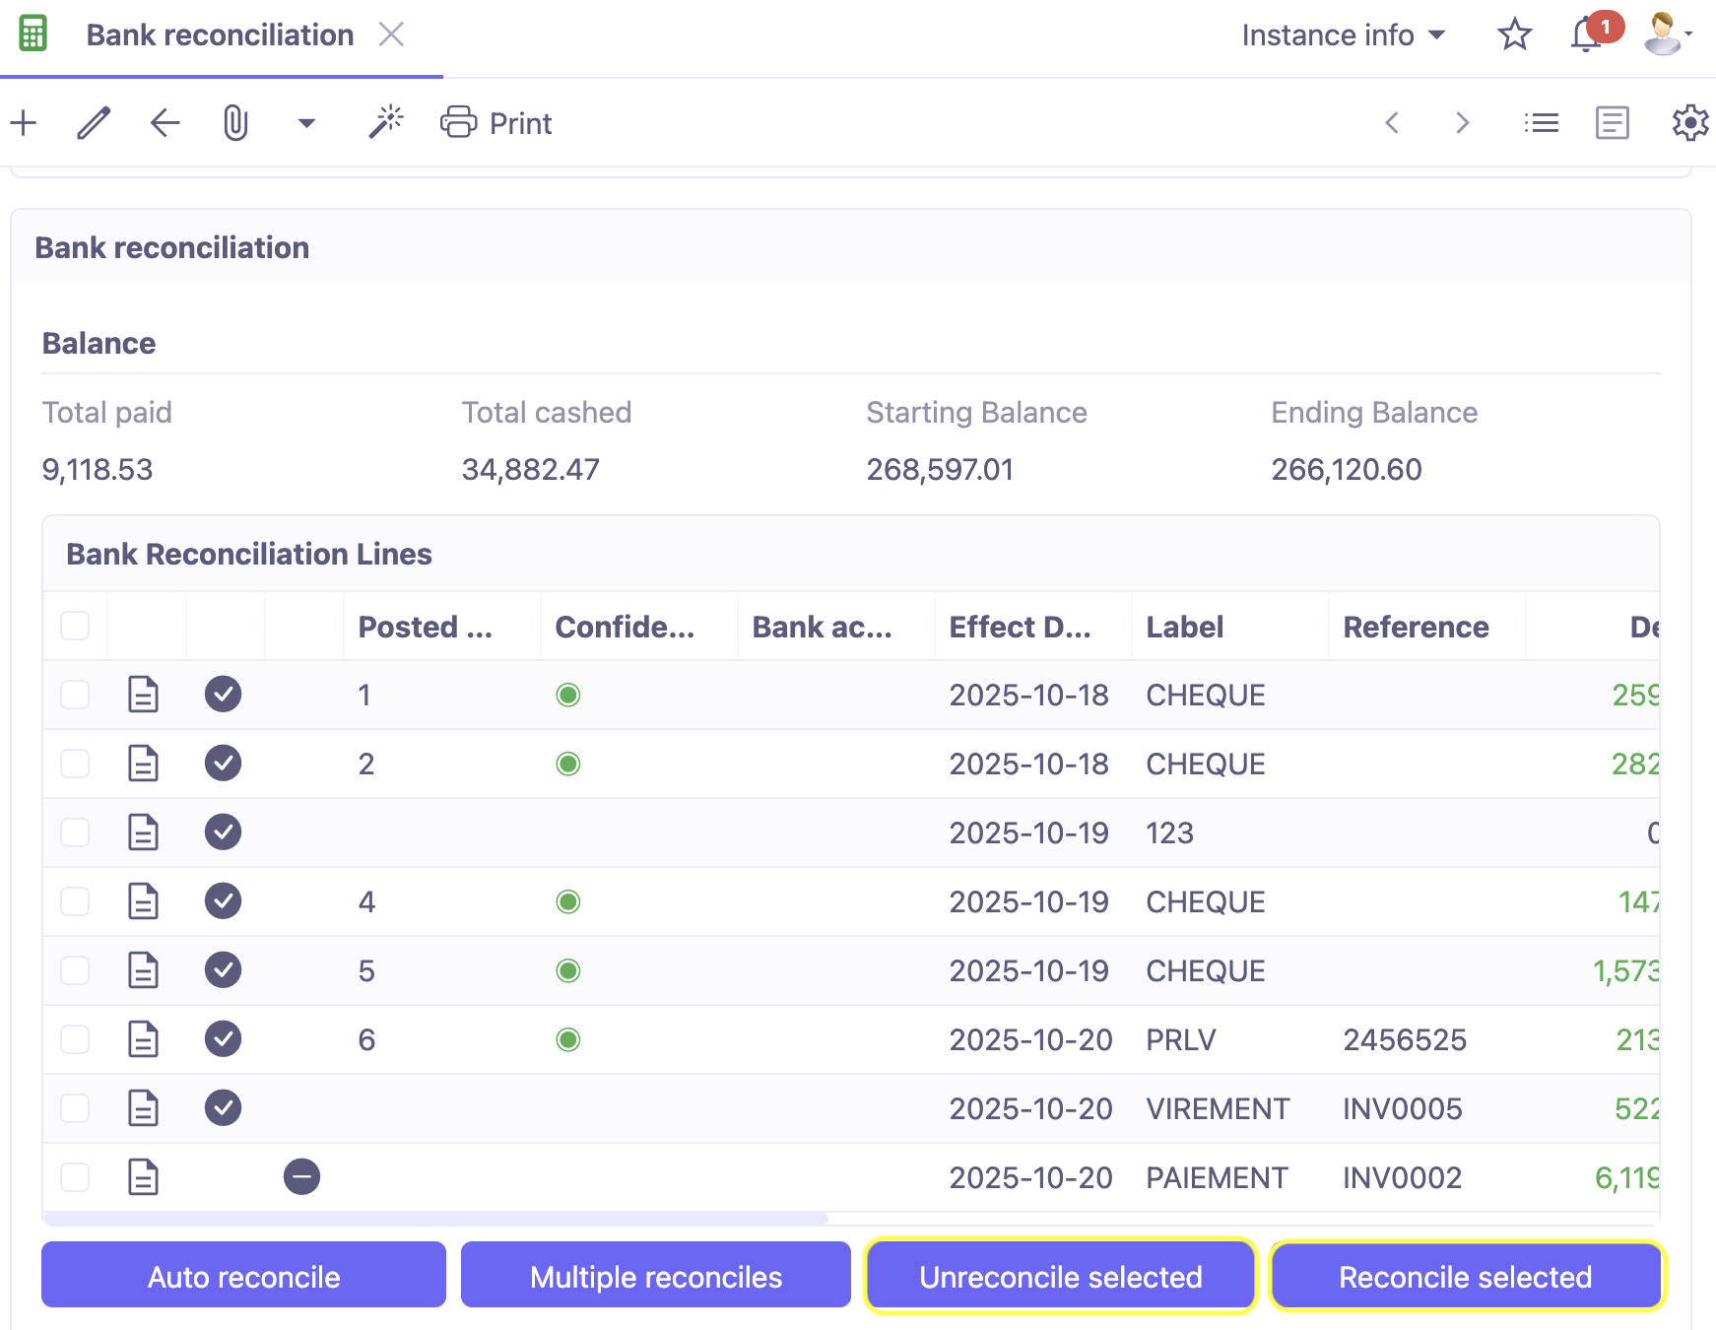Viewport: 1716px width, 1330px height.
Task: Check the box on the PRLV 2456525 line
Action: pos(74,1039)
